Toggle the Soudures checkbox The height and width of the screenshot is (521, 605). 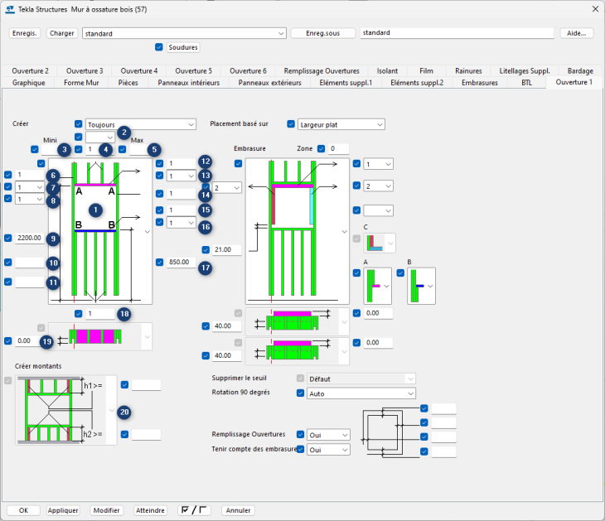coord(159,47)
